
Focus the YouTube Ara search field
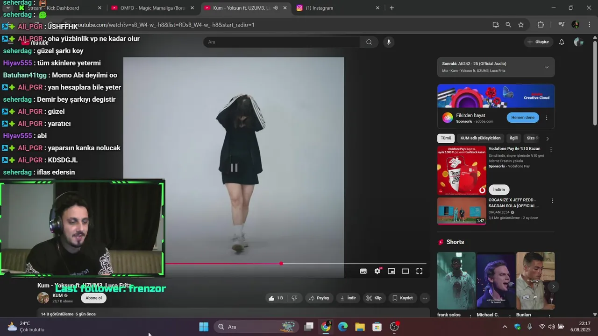282,42
